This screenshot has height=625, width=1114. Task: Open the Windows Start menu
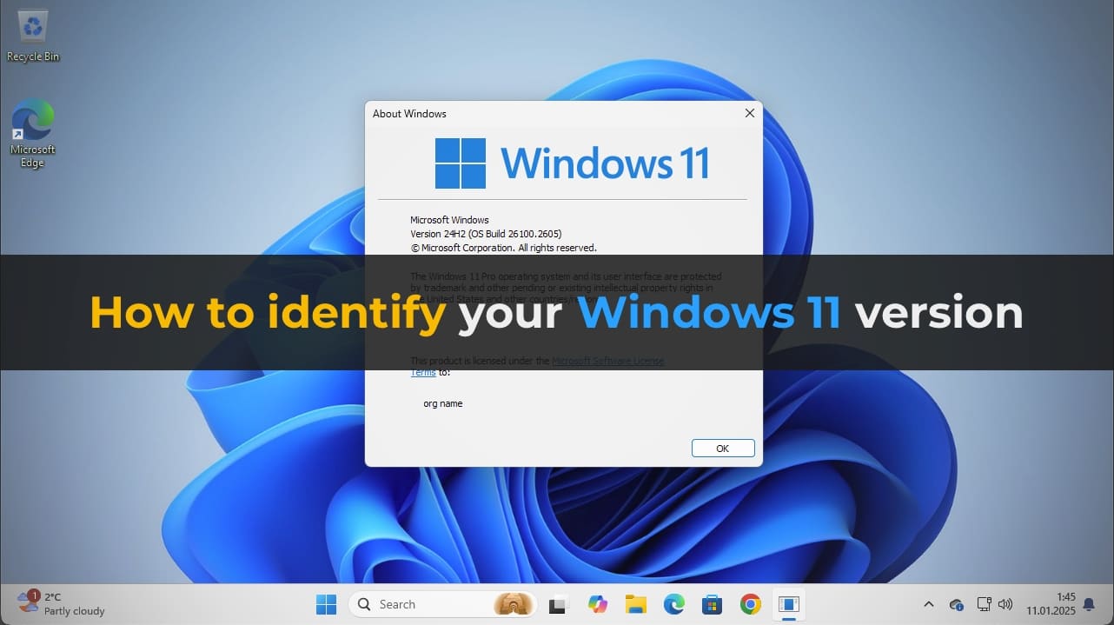click(x=326, y=604)
